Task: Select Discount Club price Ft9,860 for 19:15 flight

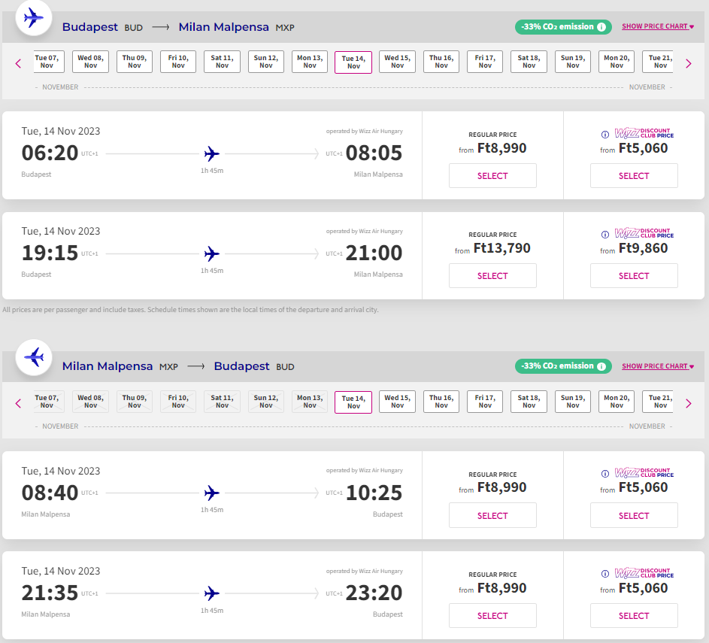Action: (634, 276)
